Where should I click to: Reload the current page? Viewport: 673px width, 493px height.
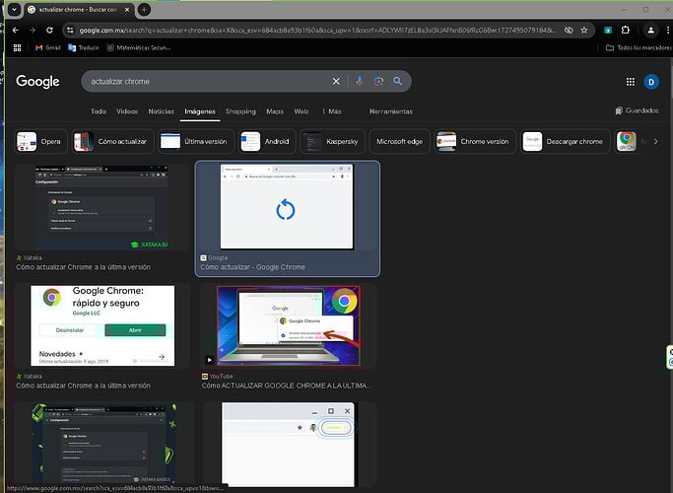point(49,30)
